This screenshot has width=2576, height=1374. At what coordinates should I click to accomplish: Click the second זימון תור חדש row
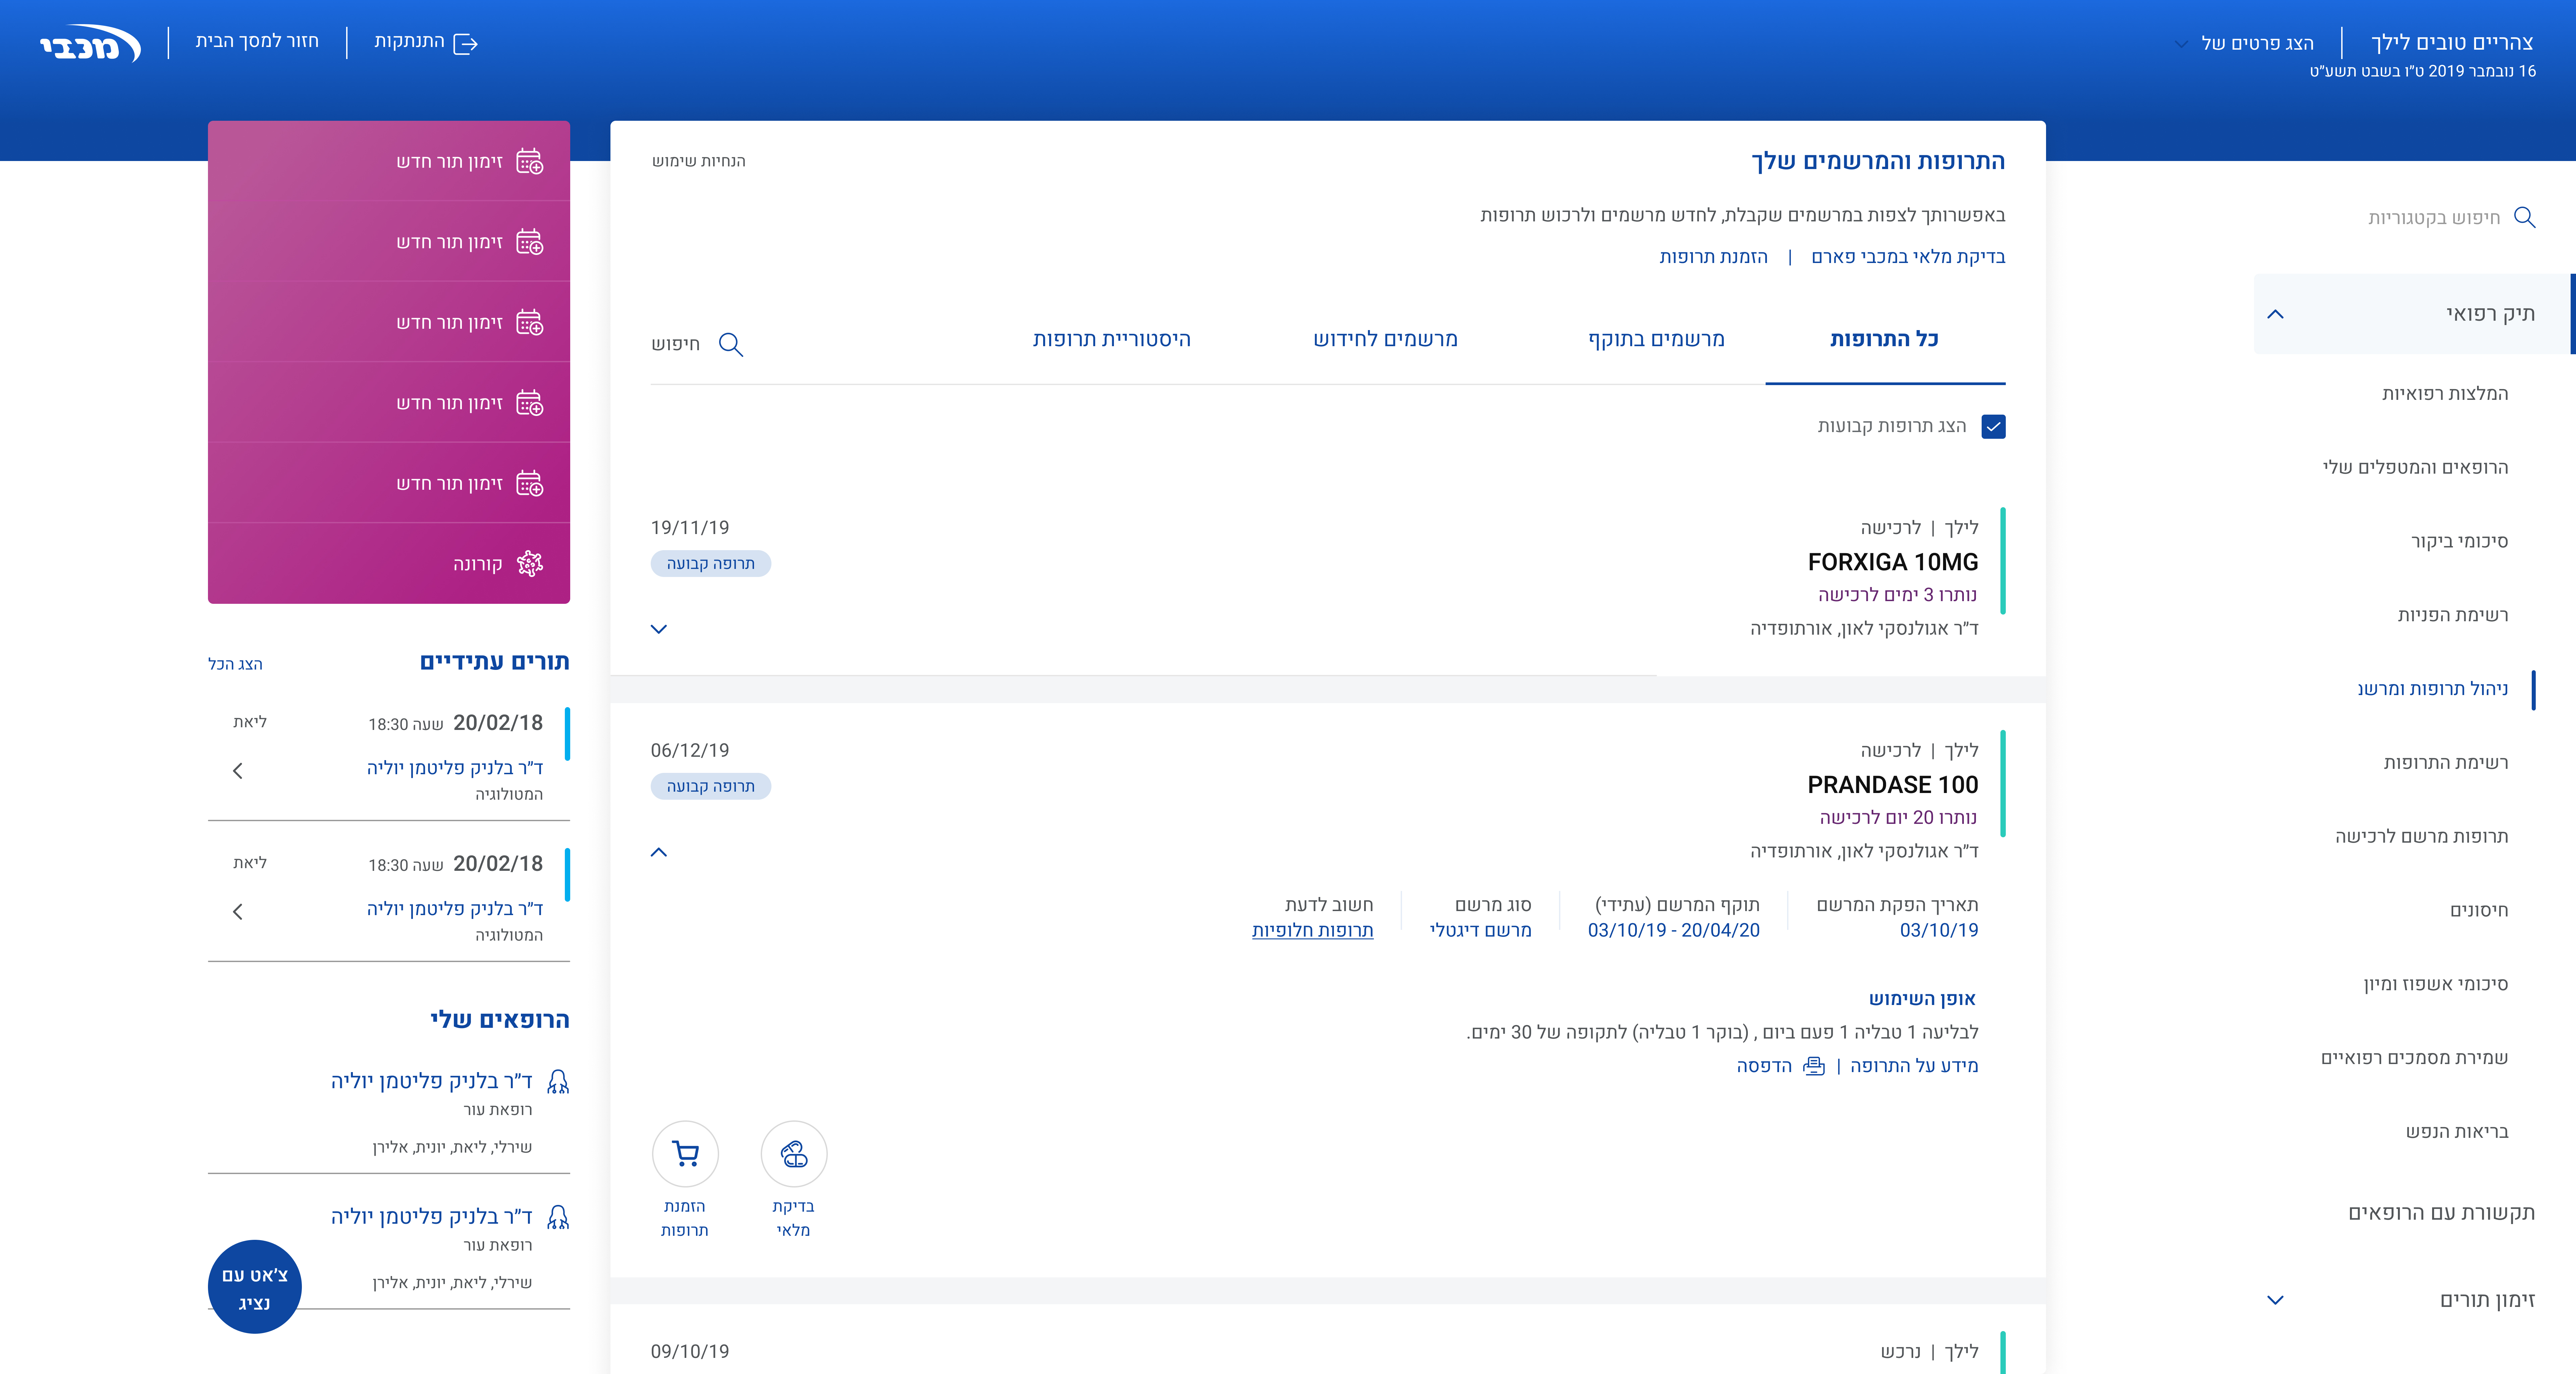(389, 242)
